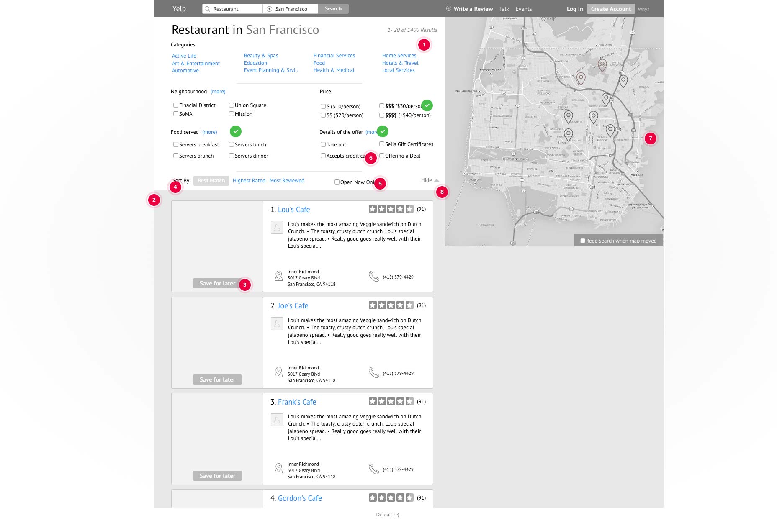Click the star rating of Lou's Cafe
The image size is (777, 523).
[x=391, y=209]
